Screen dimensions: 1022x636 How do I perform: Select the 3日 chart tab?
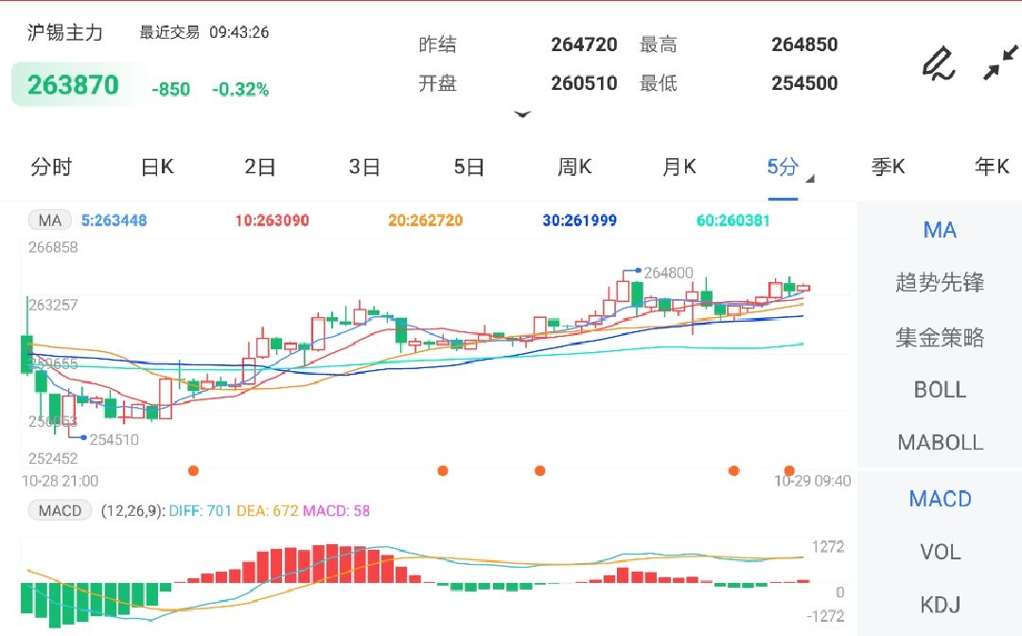(x=364, y=167)
